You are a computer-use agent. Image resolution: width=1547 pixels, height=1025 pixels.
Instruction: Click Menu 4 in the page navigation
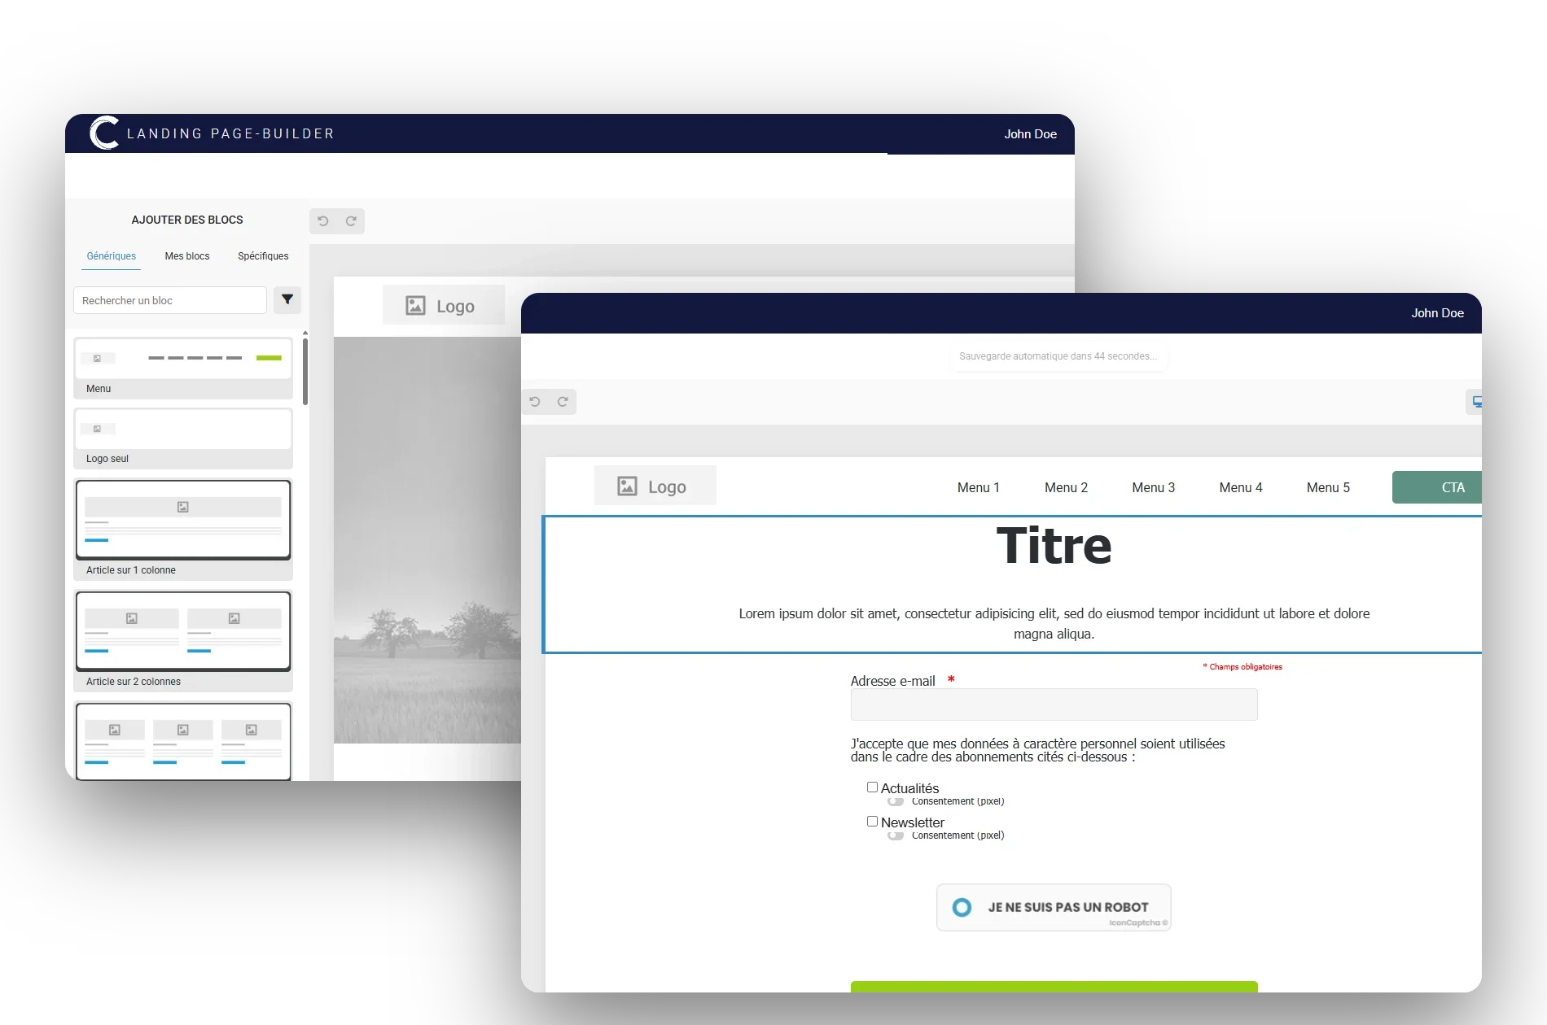point(1241,487)
